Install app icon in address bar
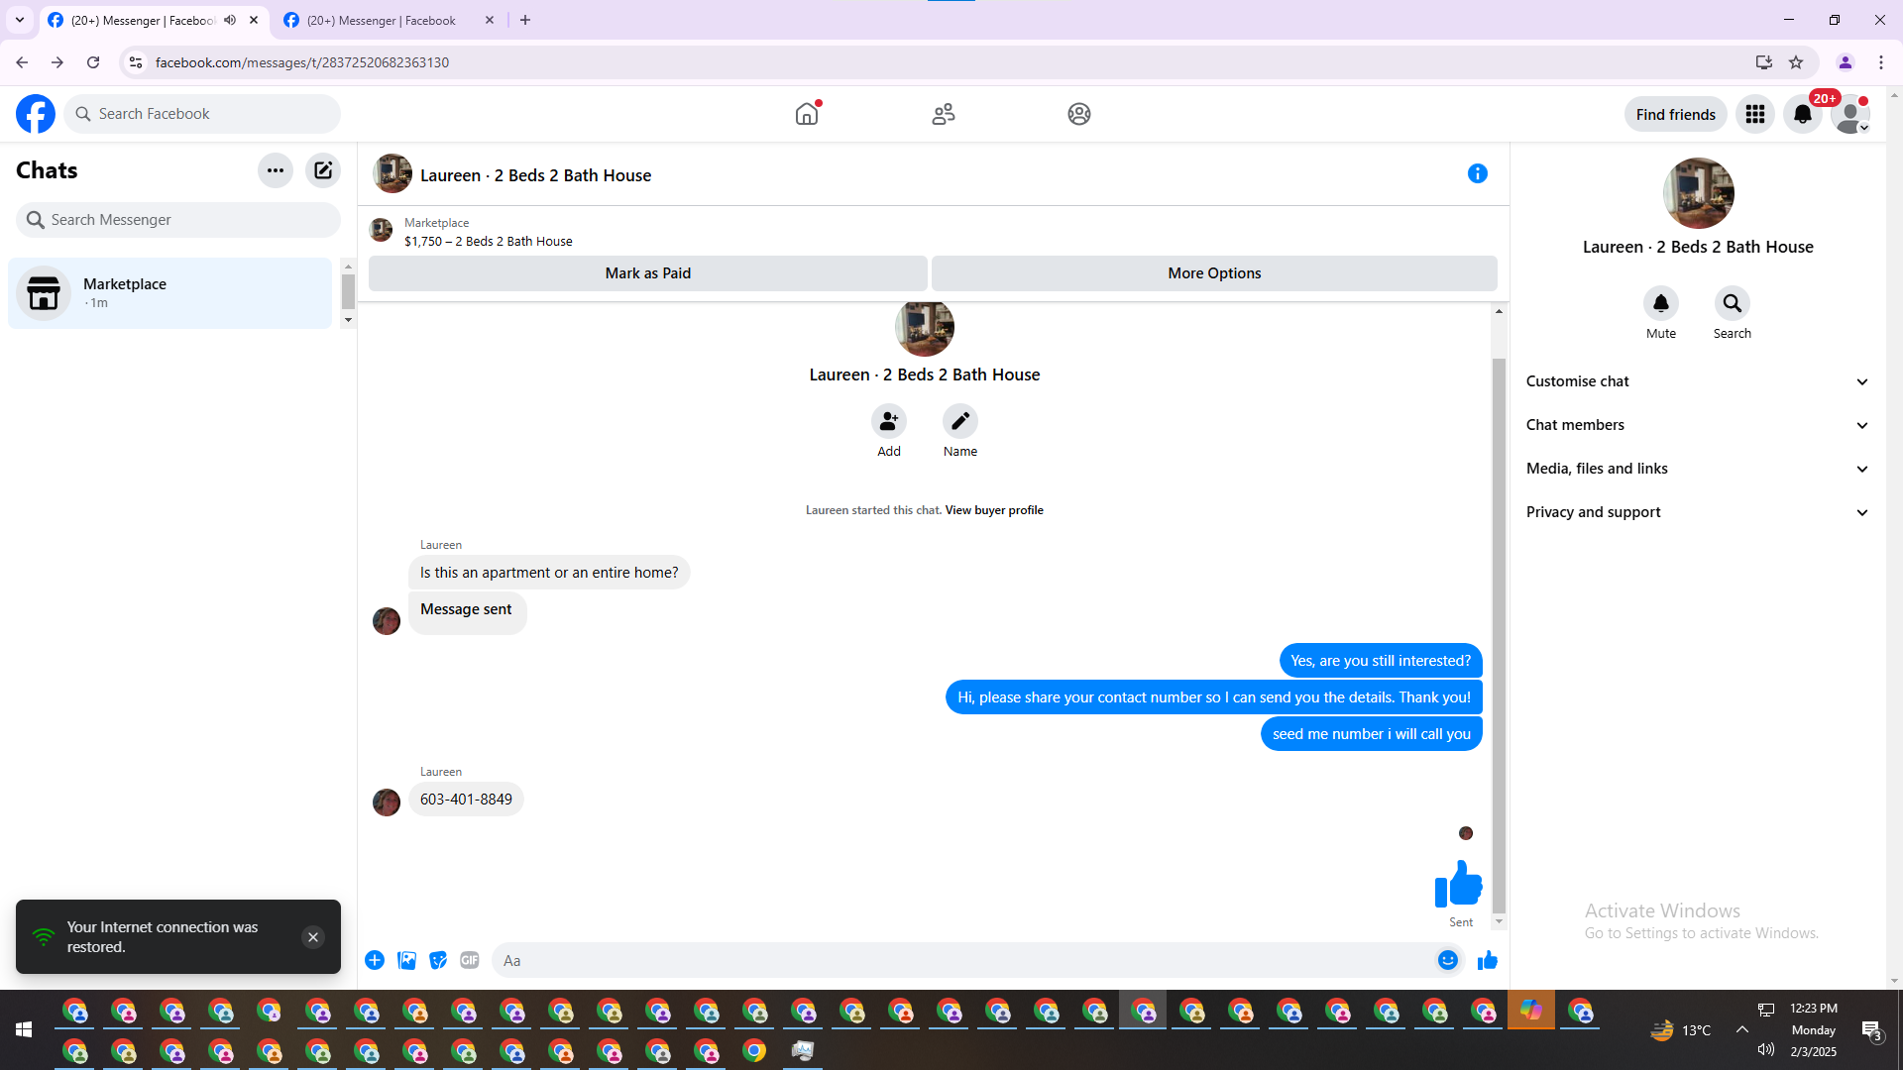 pos(1764,62)
